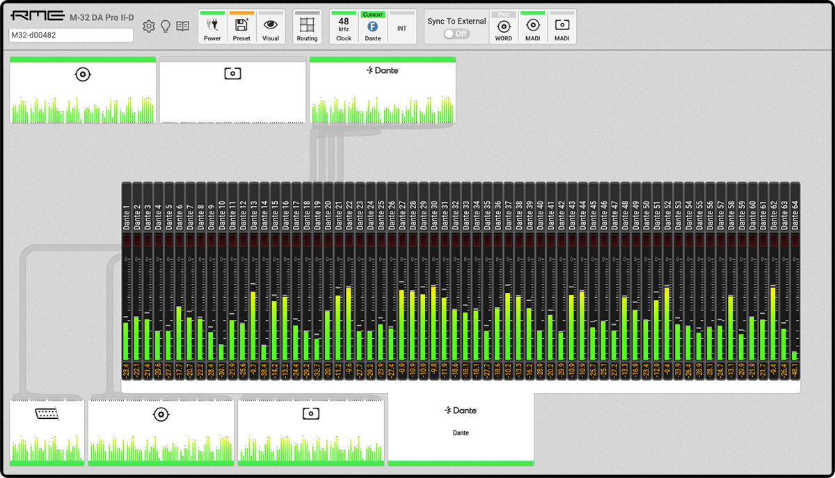Click the Dante 6 clip indicator square
This screenshot has height=478, width=835.
pos(180,241)
